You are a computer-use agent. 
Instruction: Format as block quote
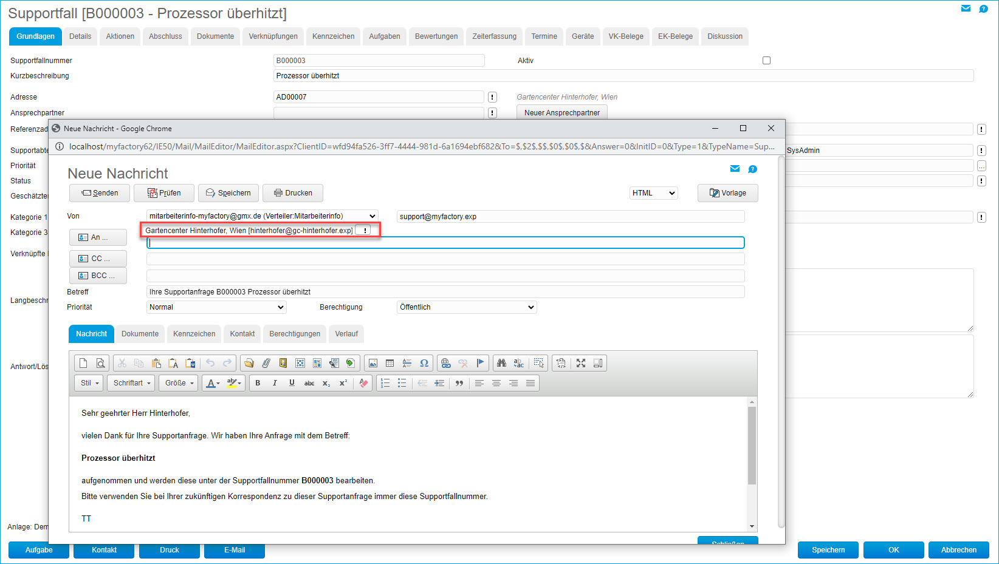(459, 383)
